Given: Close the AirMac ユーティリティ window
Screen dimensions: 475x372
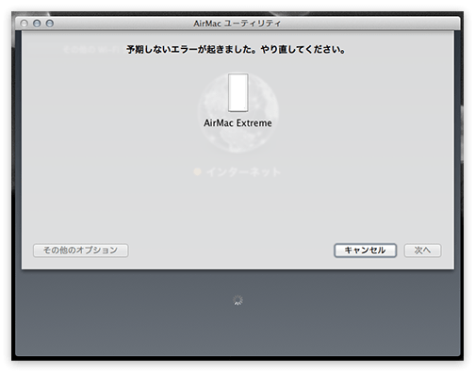Looking at the screenshot, I should pyautogui.click(x=24, y=24).
